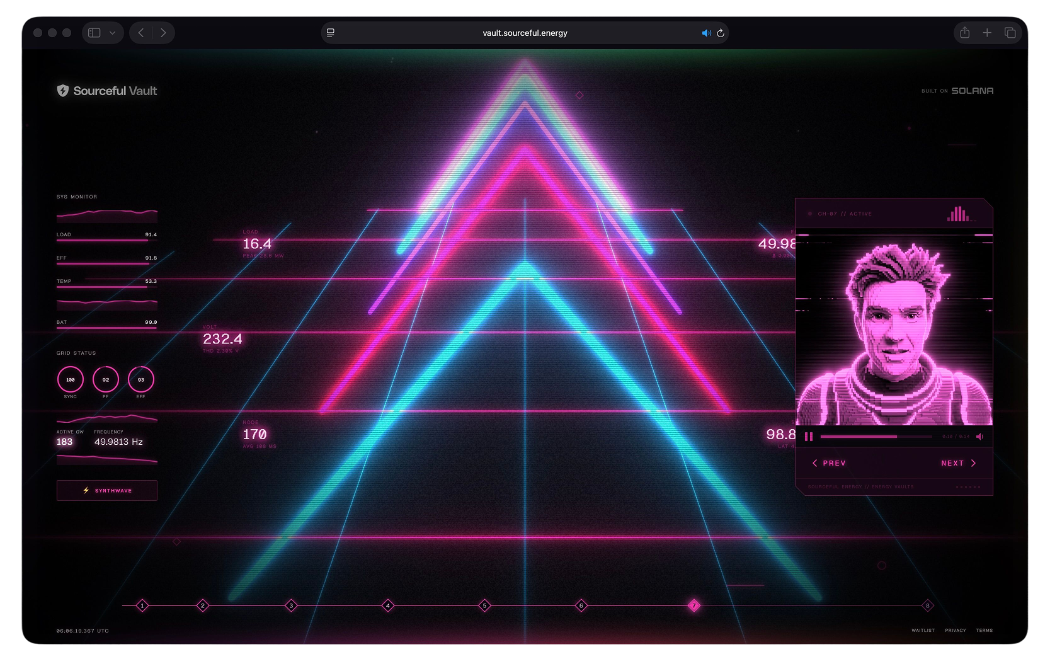
Task: Mute tab audio via speaker icon
Action: pos(706,33)
